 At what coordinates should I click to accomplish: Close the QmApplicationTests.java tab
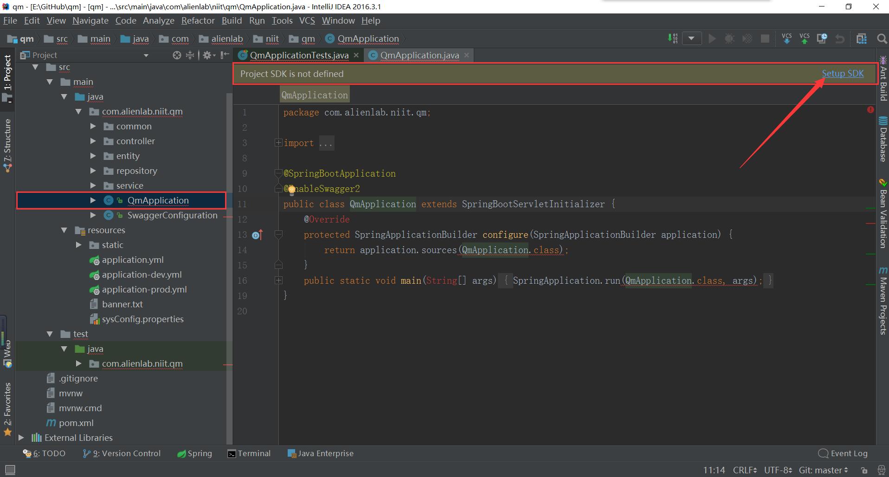point(356,55)
